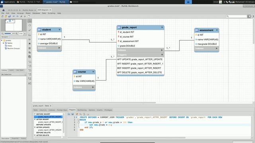This screenshot has width=255, height=143.
Task: Select the eraser tool in the diagram toolbar
Action: pos(29,30)
